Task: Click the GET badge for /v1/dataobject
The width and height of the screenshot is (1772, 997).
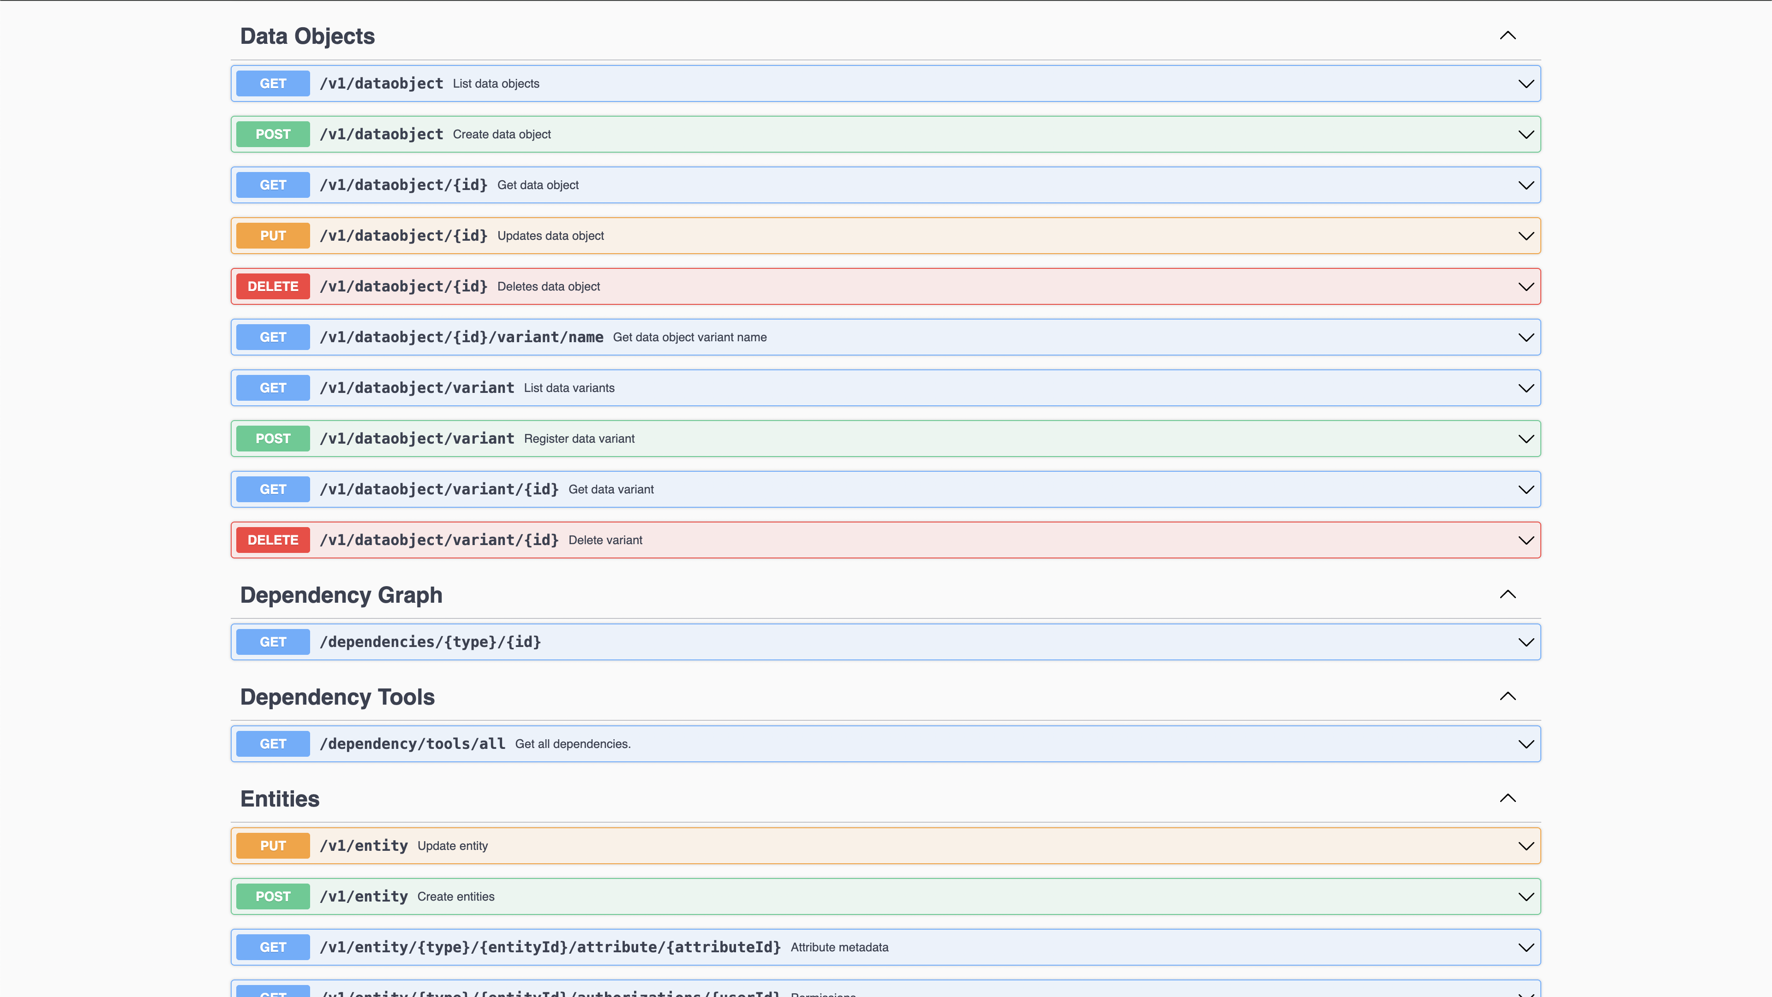Action: click(272, 84)
